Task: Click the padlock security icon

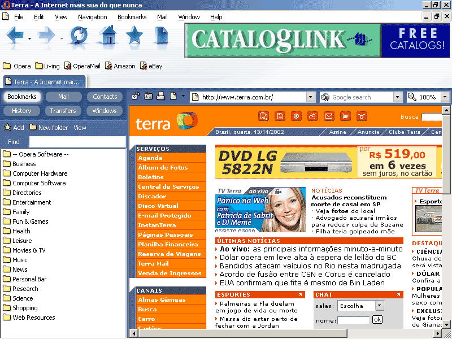Action: tap(136, 97)
